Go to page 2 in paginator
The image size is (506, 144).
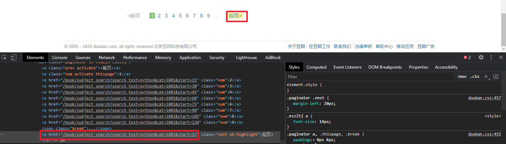click(159, 16)
